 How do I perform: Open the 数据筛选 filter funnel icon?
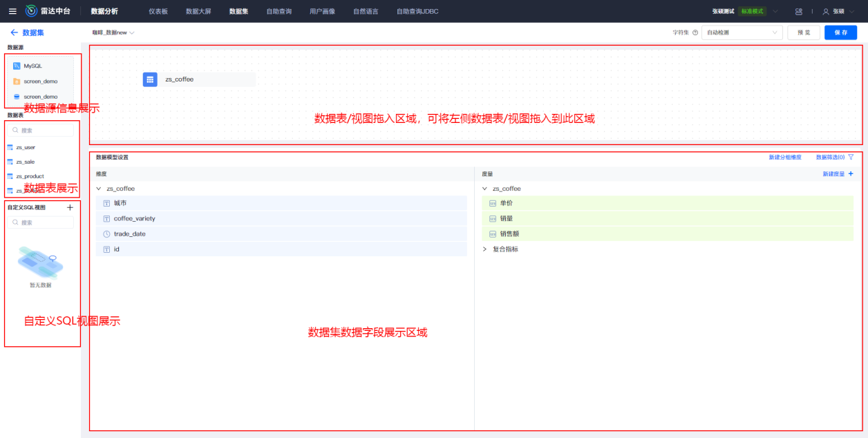(x=851, y=157)
